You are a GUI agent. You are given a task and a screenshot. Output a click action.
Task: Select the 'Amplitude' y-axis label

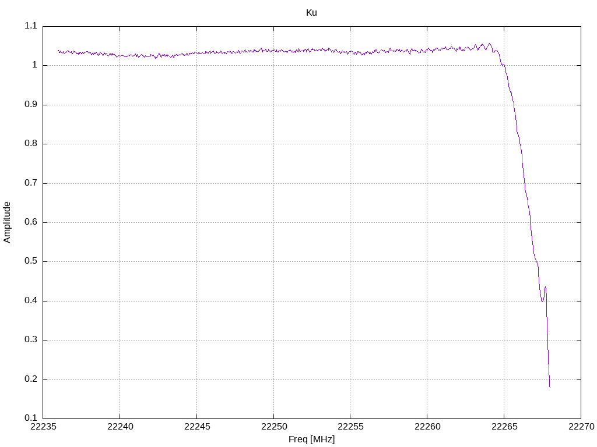tap(7, 222)
